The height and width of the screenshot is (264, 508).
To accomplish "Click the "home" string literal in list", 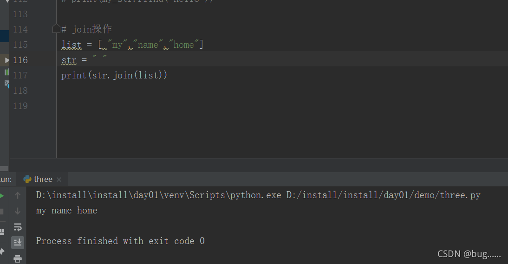I will tap(184, 45).
